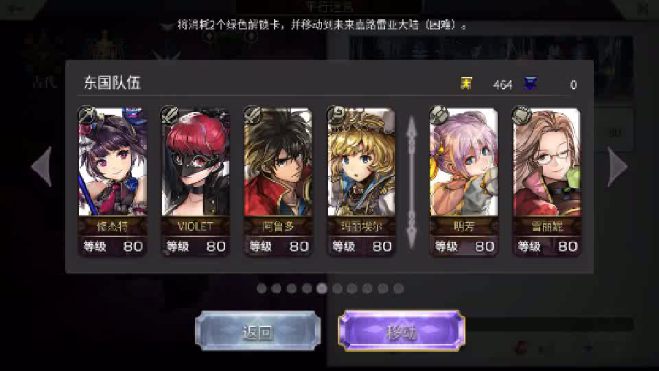The width and height of the screenshot is (659, 371).
Task: Select the VIOLET character card
Action: [196, 181]
